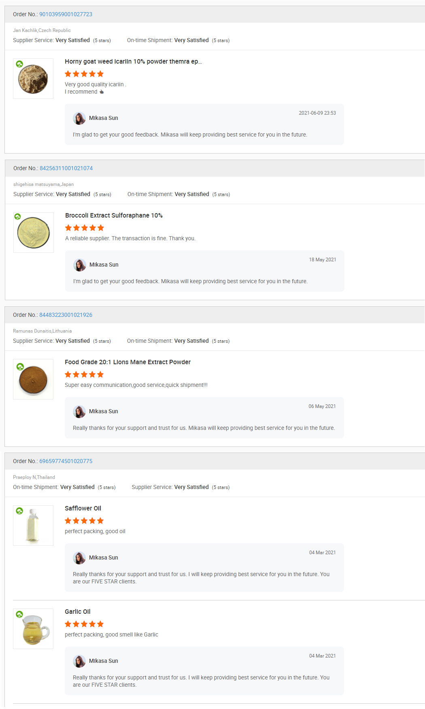Click the Garlic Oil five-star rating
Viewport: 425px width, 709px height.
point(84,624)
